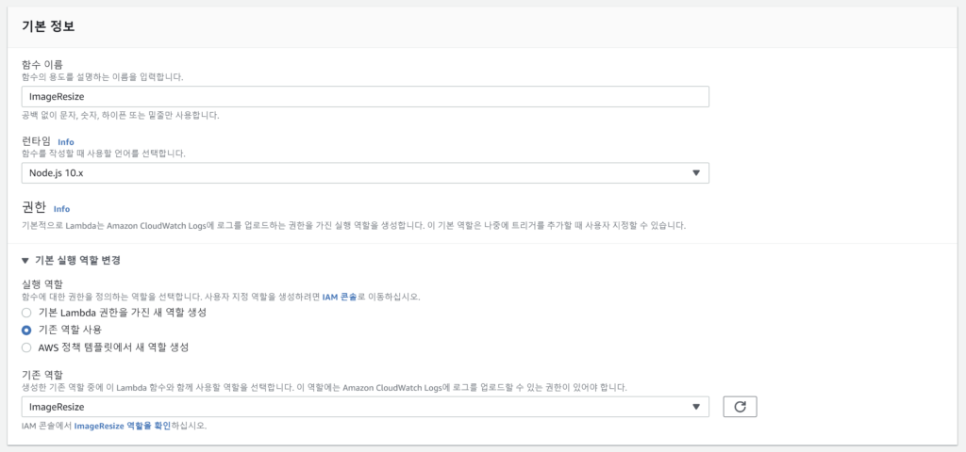Click the triangle icon before 기본 실행 역할 변경
This screenshot has width=966, height=452.
click(x=25, y=260)
